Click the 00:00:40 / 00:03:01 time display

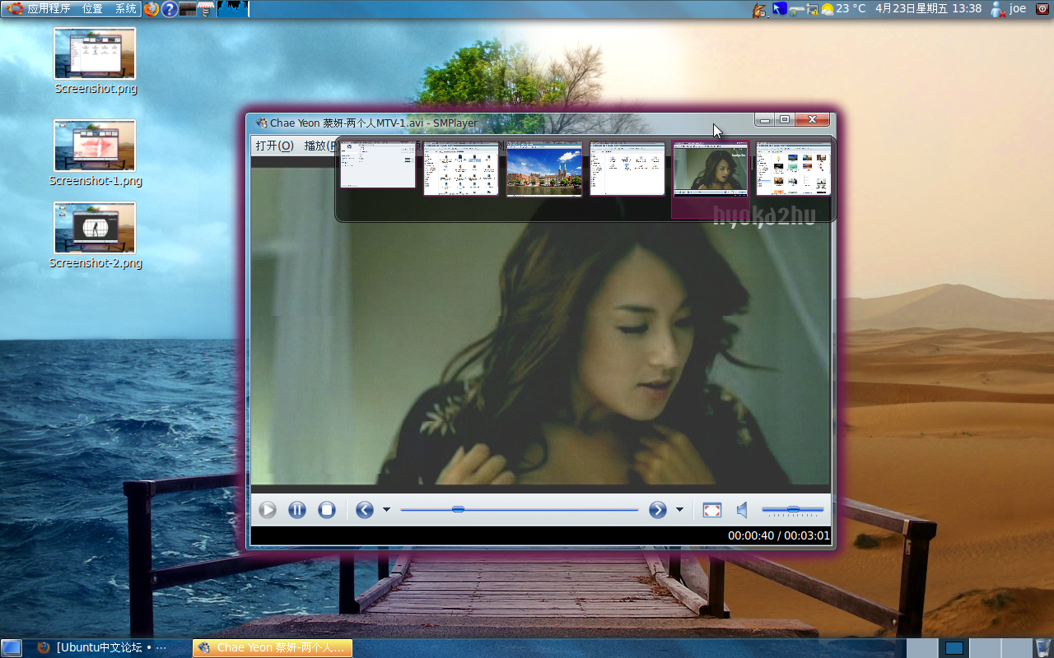(x=778, y=535)
